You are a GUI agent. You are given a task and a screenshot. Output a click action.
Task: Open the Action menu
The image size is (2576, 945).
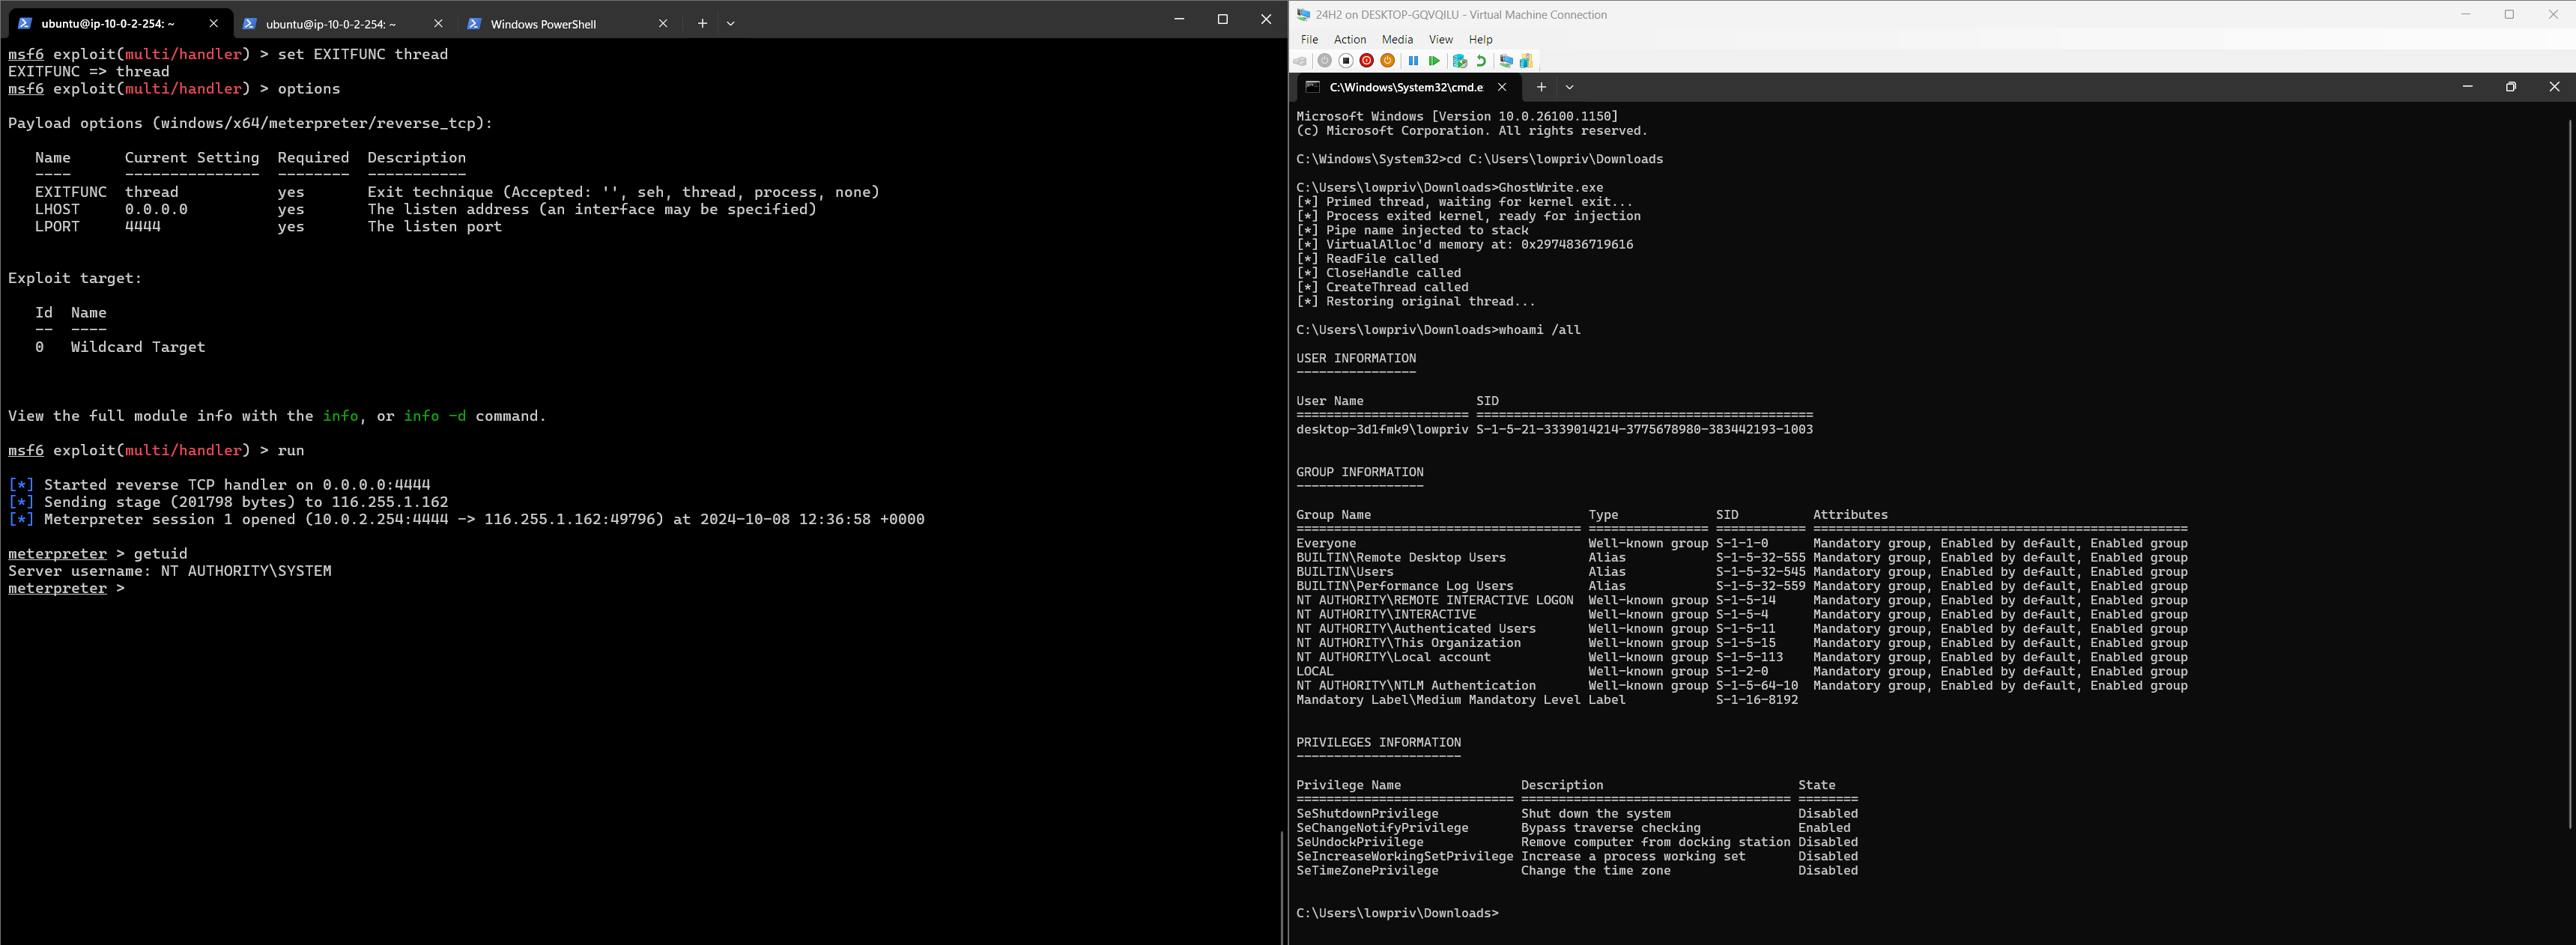tap(1349, 39)
